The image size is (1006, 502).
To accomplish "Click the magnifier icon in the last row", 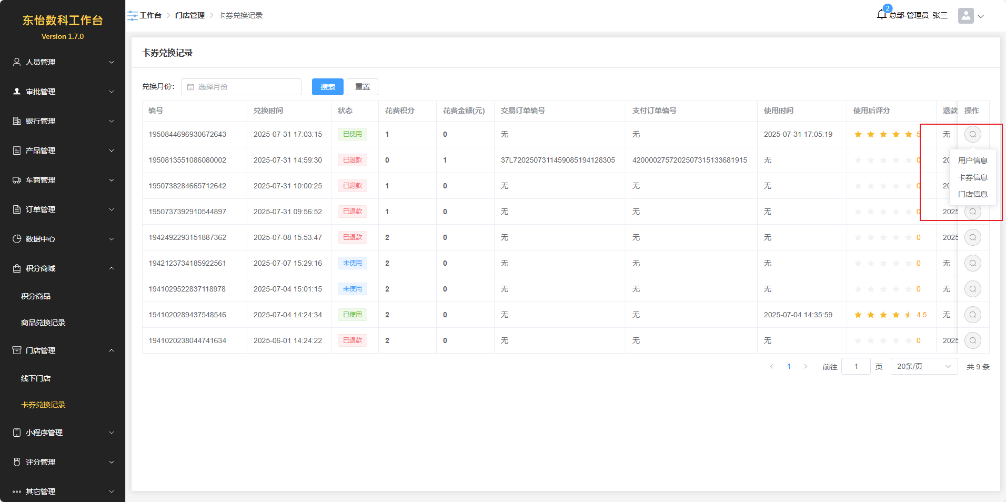I will (x=972, y=340).
